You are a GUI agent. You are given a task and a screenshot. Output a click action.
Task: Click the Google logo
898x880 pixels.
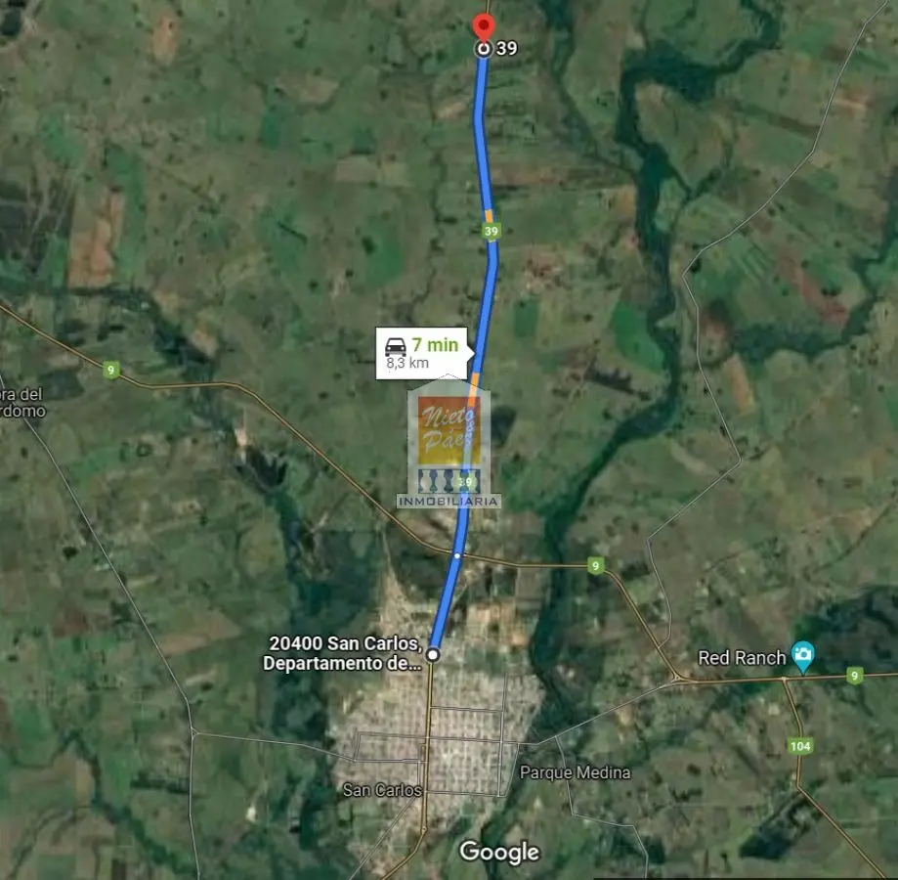coord(499,852)
